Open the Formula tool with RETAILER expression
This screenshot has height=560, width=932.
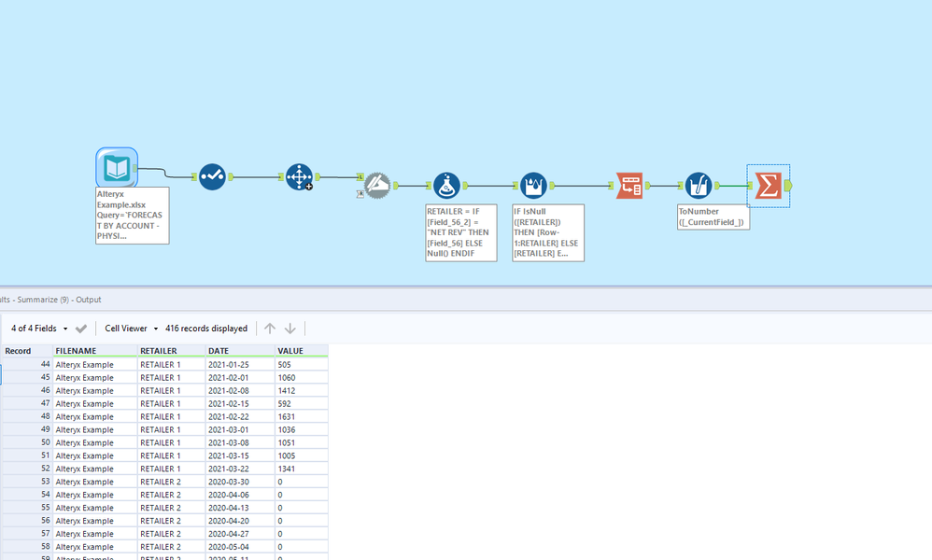(x=447, y=185)
